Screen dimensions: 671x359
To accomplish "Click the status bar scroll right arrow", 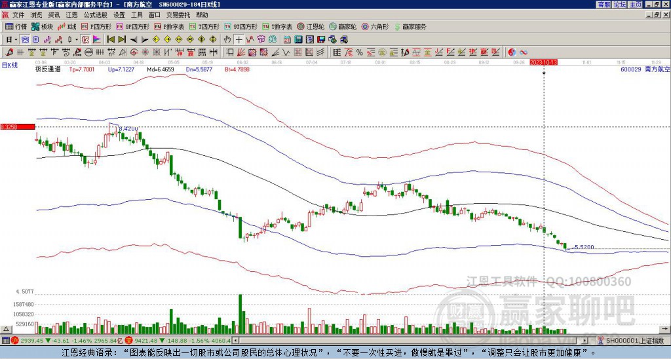I will click(x=585, y=341).
